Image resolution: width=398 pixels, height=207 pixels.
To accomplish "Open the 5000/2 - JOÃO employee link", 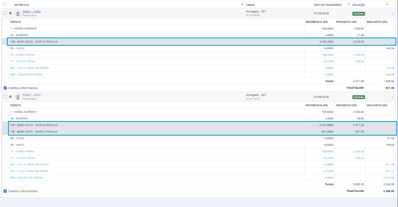I will (x=31, y=95).
